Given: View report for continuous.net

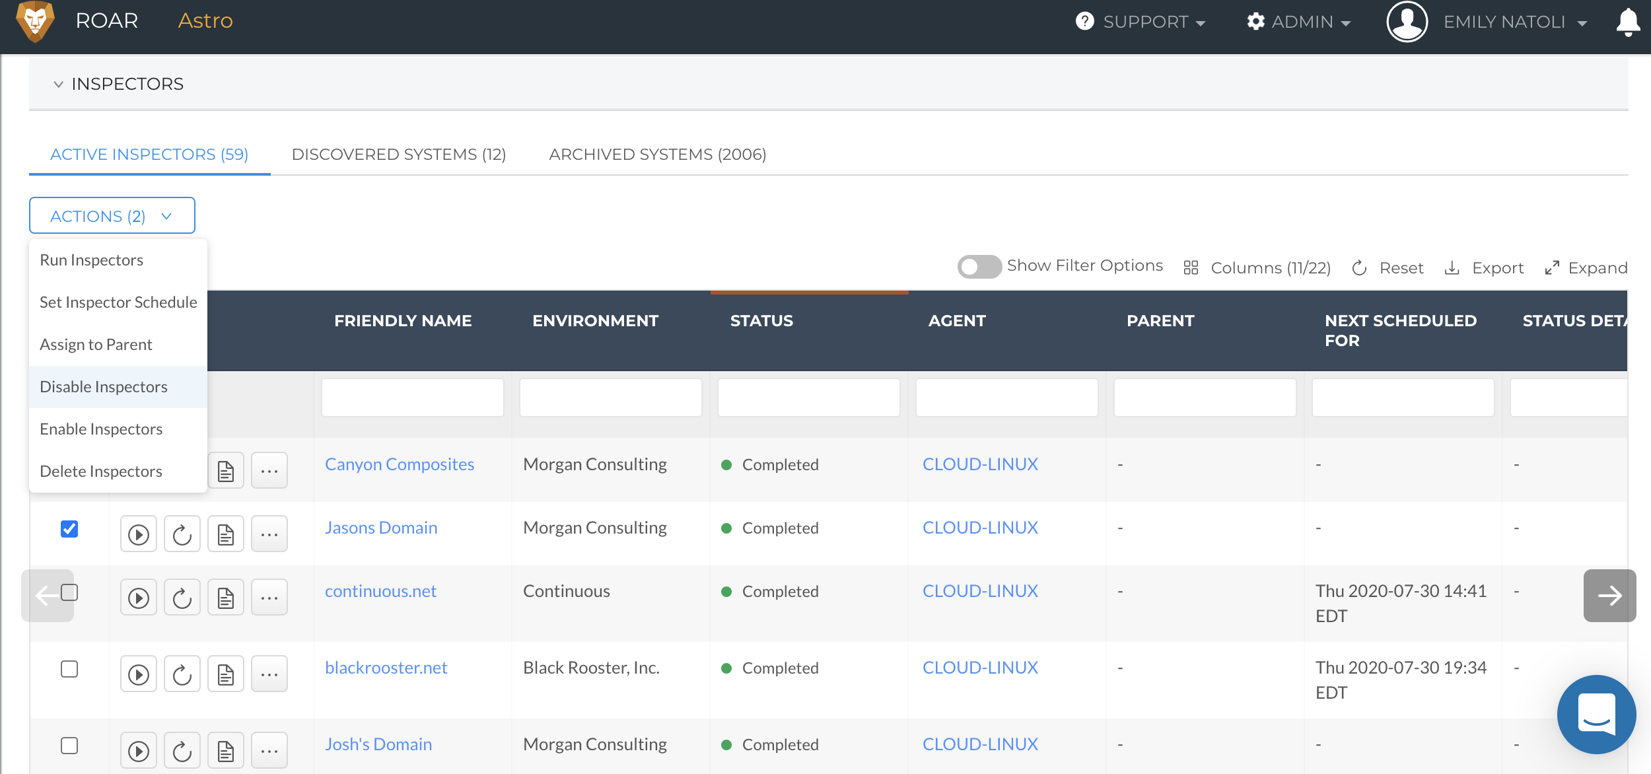Looking at the screenshot, I should pyautogui.click(x=226, y=598).
